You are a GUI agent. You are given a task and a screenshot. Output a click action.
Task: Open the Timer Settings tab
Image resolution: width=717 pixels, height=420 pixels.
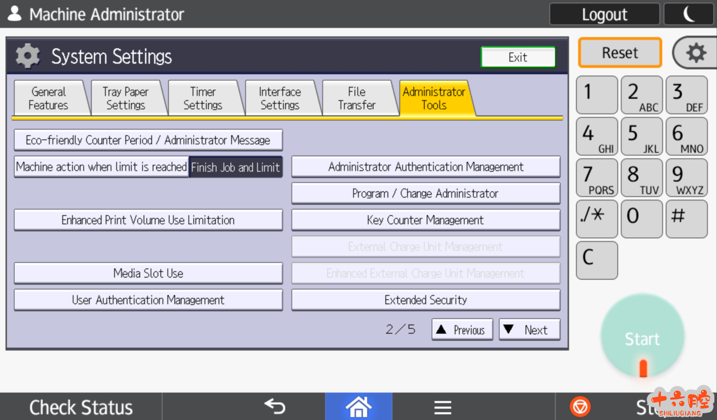[203, 98]
